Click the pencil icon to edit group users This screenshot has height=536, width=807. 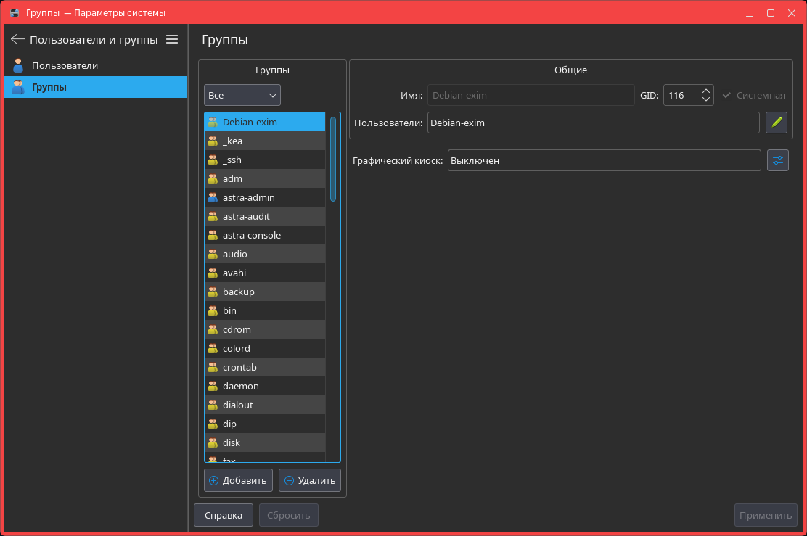777,123
